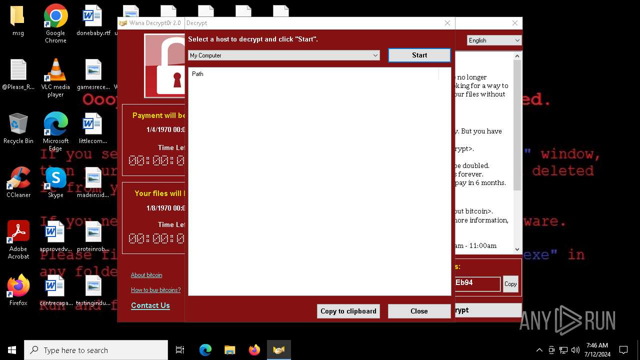Click the taskbar search box
Viewport: 640px width, 360px height.
[96, 350]
